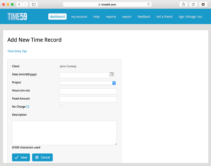
Task: Click the Cancel button
Action: pos(43,157)
